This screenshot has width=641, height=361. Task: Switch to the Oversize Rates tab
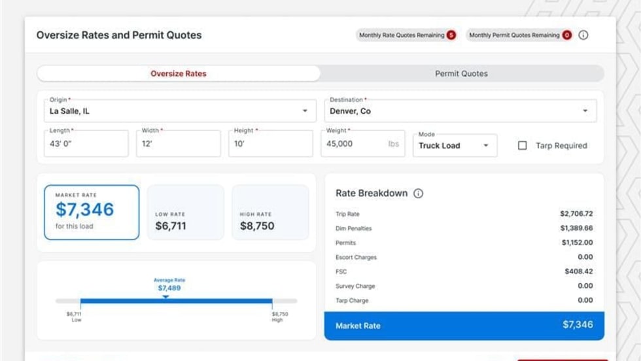178,74
